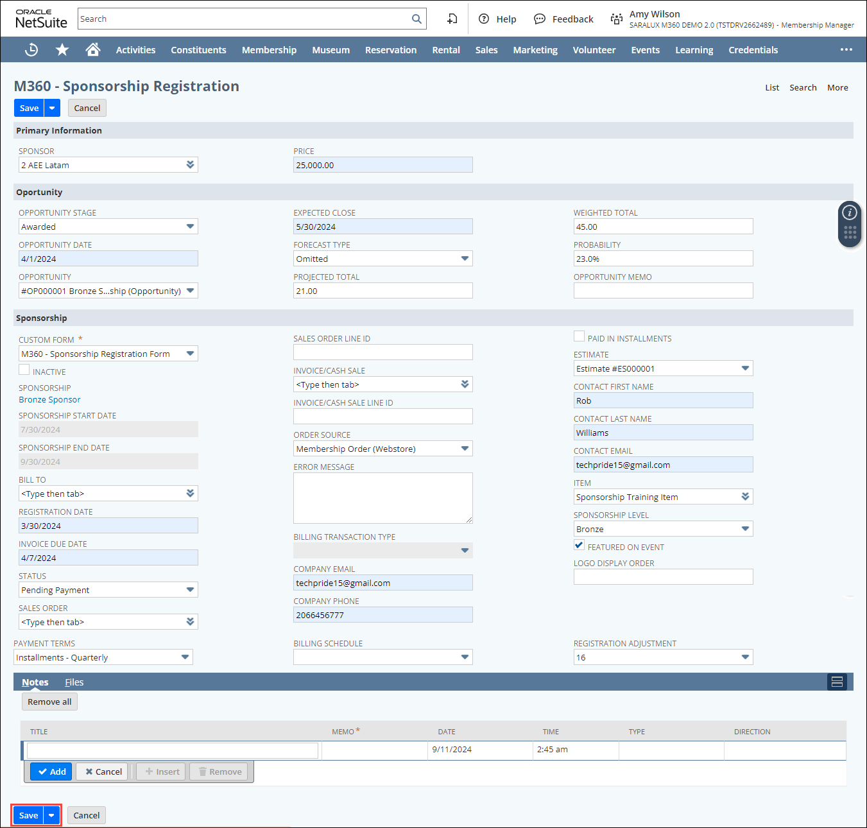Open the Help question mark icon
Screen dimensions: 867x828
(x=484, y=19)
